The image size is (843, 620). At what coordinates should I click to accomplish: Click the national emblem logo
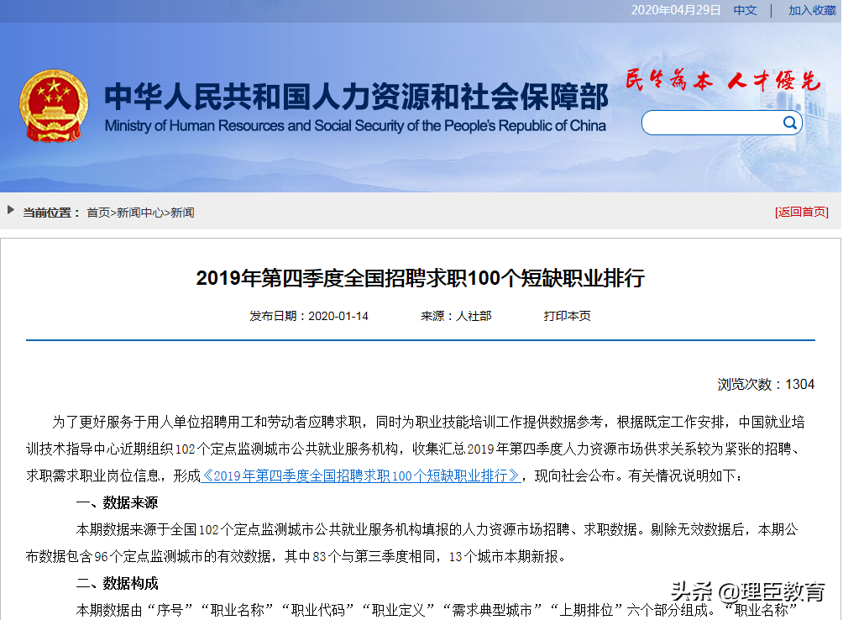tap(54, 106)
